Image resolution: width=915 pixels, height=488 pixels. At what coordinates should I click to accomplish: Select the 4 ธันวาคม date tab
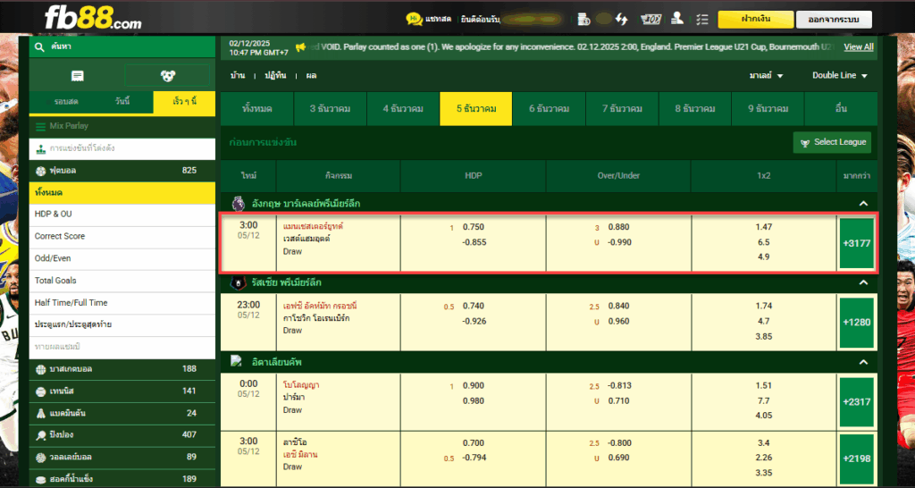pyautogui.click(x=403, y=108)
